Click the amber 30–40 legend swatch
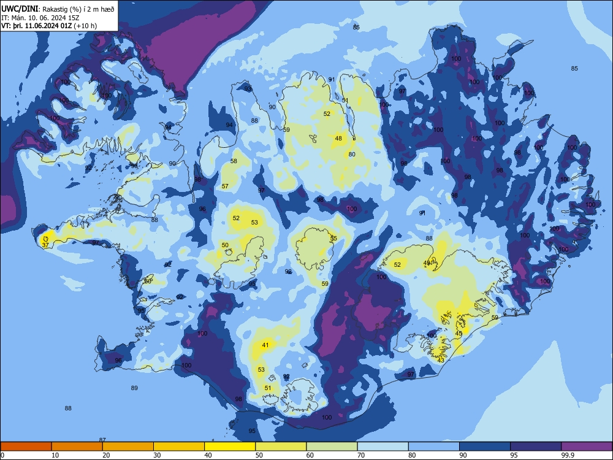 [179, 447]
